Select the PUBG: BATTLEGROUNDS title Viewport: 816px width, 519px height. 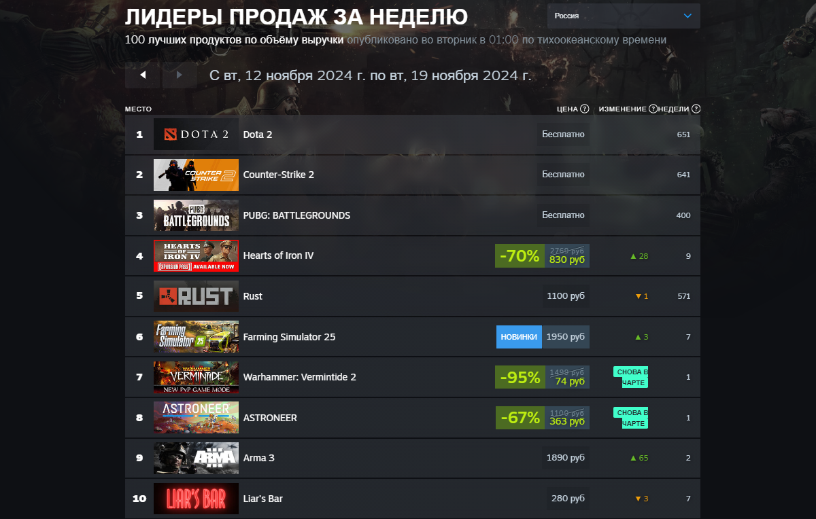(x=296, y=215)
